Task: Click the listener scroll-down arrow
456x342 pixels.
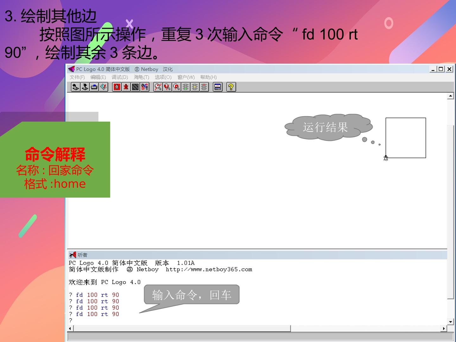Action: 450,322
